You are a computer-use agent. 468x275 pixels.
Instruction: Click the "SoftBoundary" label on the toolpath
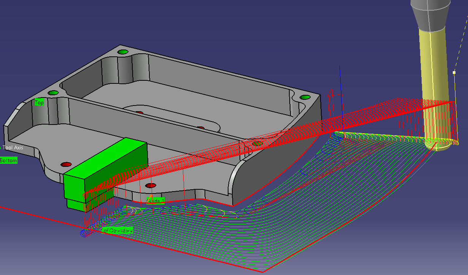117,230
